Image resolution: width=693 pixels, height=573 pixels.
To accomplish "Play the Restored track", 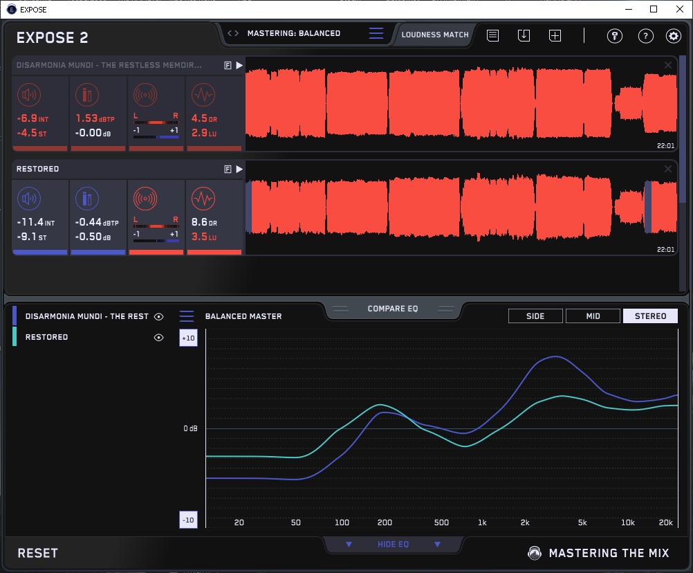I will [239, 169].
